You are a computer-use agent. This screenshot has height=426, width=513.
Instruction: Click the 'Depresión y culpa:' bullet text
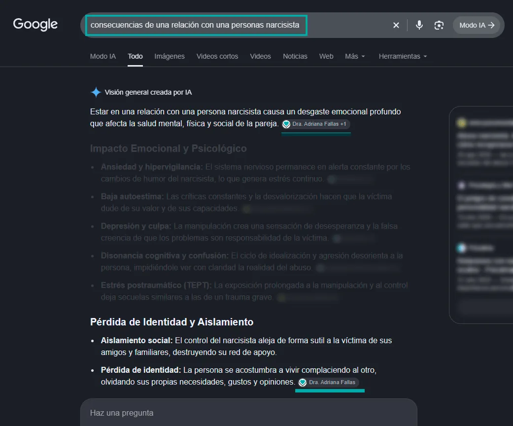(x=136, y=226)
